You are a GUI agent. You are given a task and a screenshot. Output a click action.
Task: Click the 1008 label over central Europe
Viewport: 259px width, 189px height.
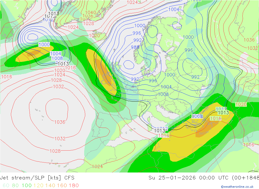[x=163, y=94]
